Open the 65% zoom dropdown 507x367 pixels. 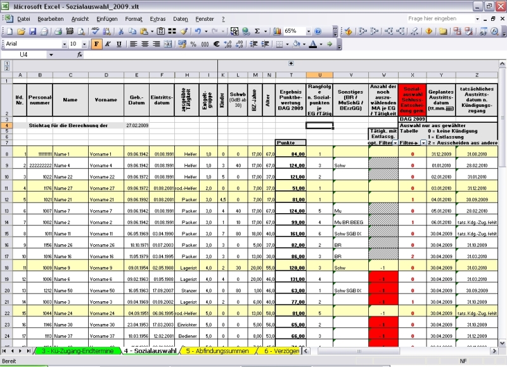309,31
